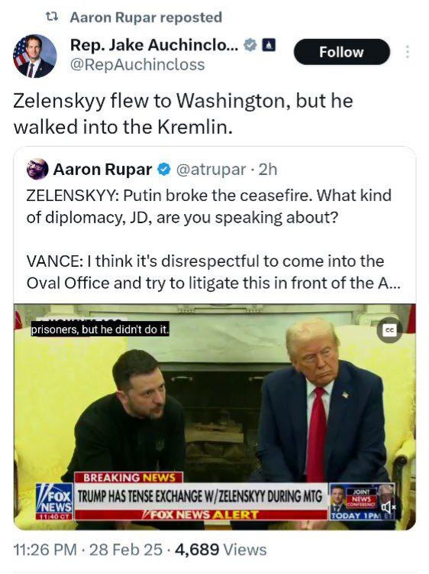
Task: Open the 4,689 Views count
Action: 221,550
